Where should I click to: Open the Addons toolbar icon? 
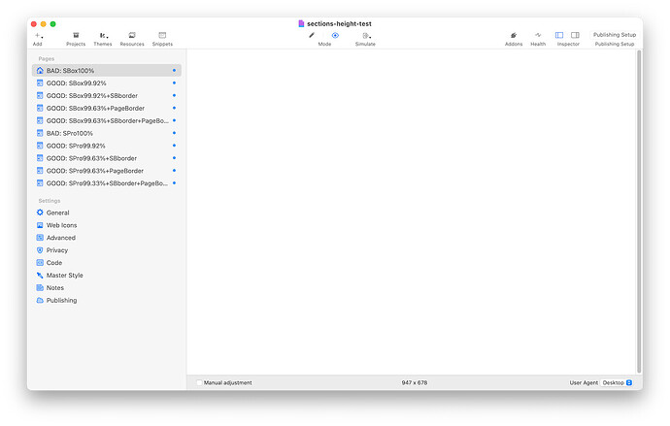point(514,39)
